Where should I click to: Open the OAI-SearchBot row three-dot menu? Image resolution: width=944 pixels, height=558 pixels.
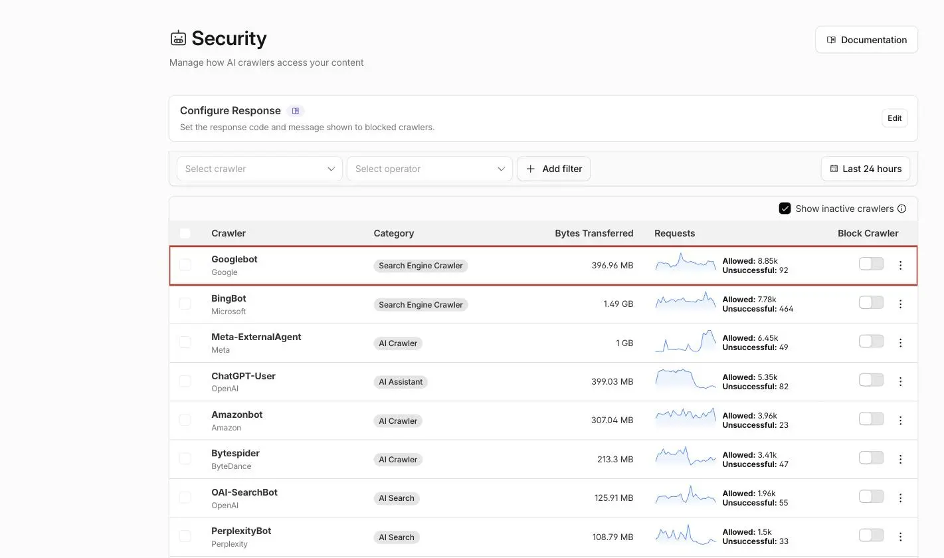[x=900, y=498]
